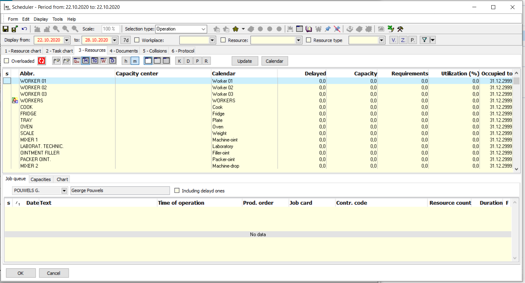The height and width of the screenshot is (283, 525).
Task: Click the filter funnel icon
Action: click(x=424, y=40)
